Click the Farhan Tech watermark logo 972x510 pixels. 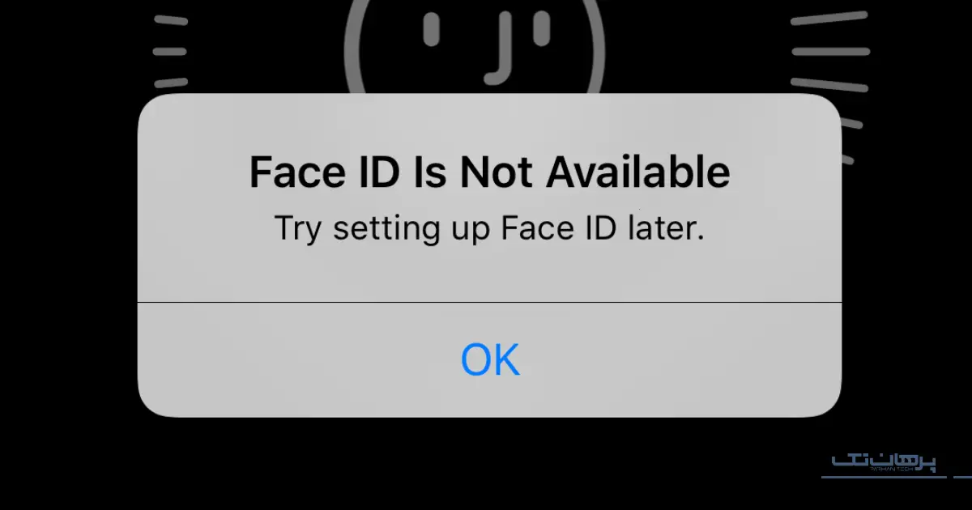884,463
